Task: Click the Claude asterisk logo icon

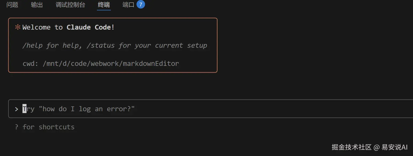Action: coord(18,27)
